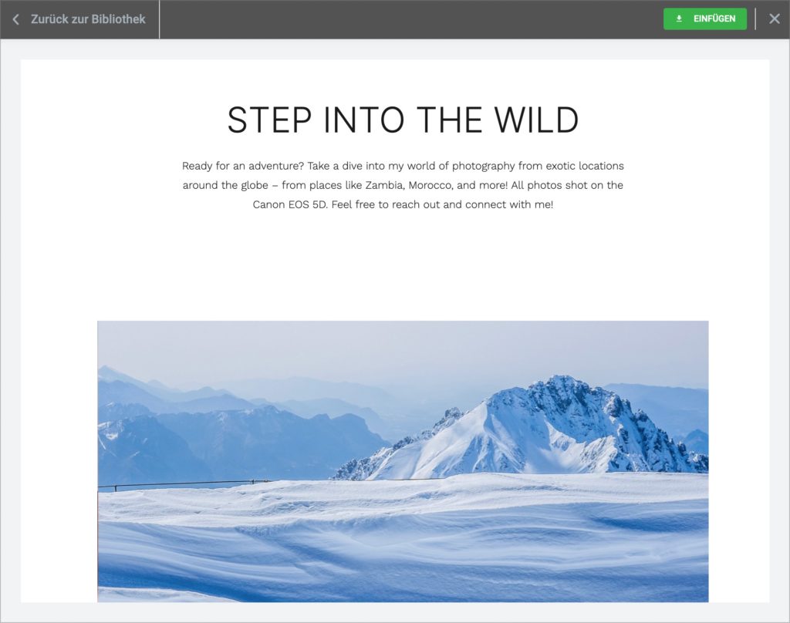Click the line mentioning Zambia, Morocco
The image size is (790, 623).
point(403,185)
